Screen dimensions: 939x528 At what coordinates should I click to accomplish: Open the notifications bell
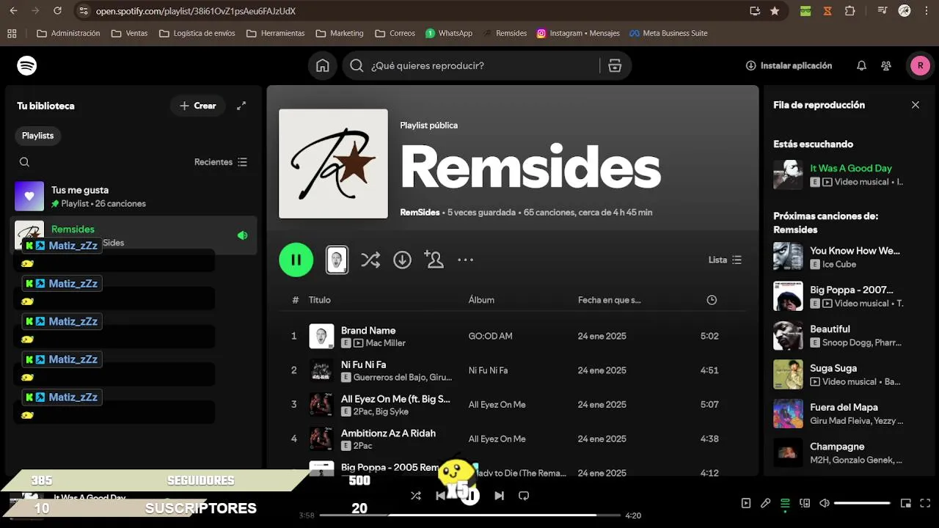pyautogui.click(x=861, y=66)
